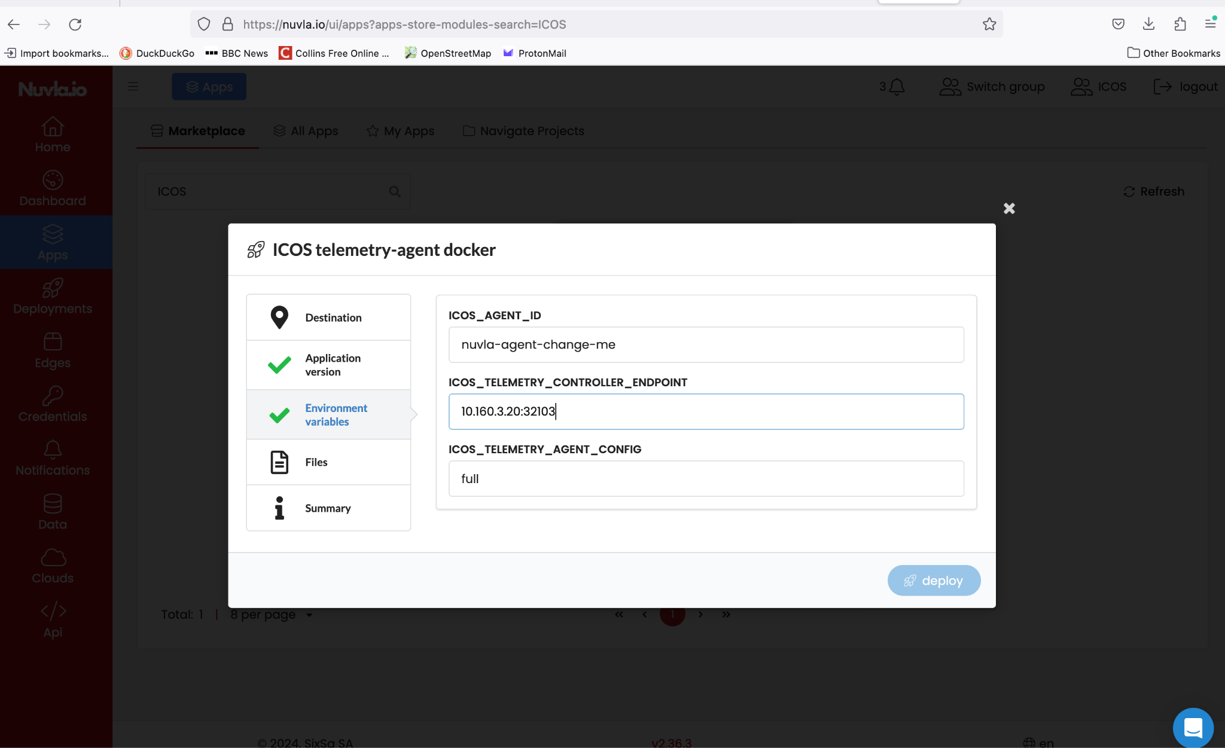
Task: Click the ICOS_TELEMETRY_CONTROLLER_ENDPOINT input field
Action: click(x=706, y=411)
